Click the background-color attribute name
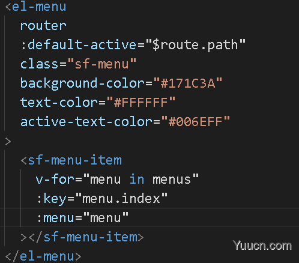 point(82,83)
